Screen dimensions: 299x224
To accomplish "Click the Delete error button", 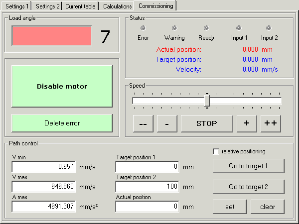I will click(x=62, y=123).
